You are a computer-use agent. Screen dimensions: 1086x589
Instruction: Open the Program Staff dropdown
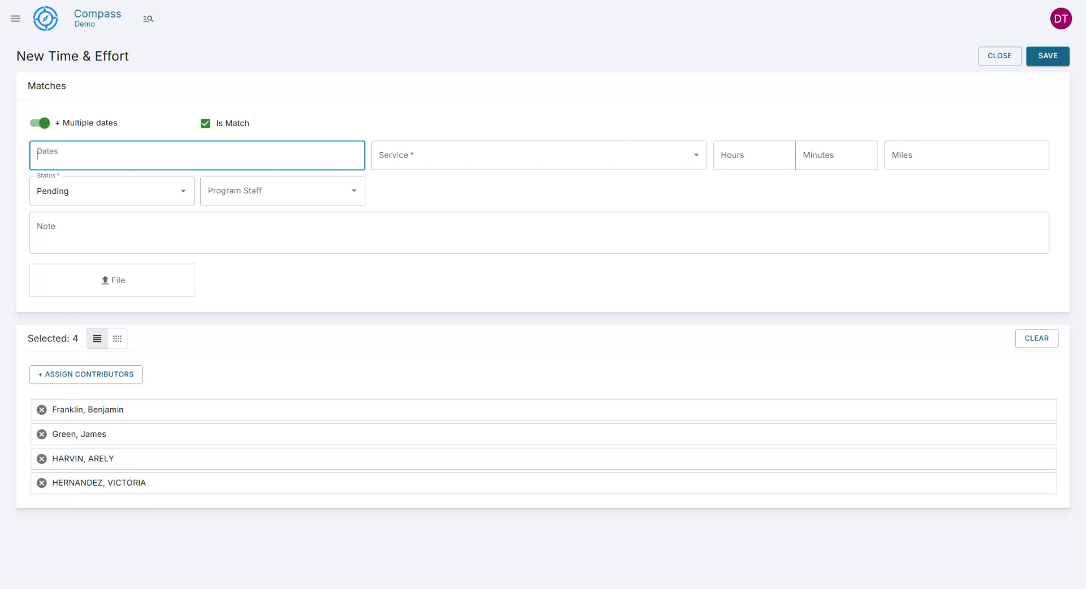354,190
